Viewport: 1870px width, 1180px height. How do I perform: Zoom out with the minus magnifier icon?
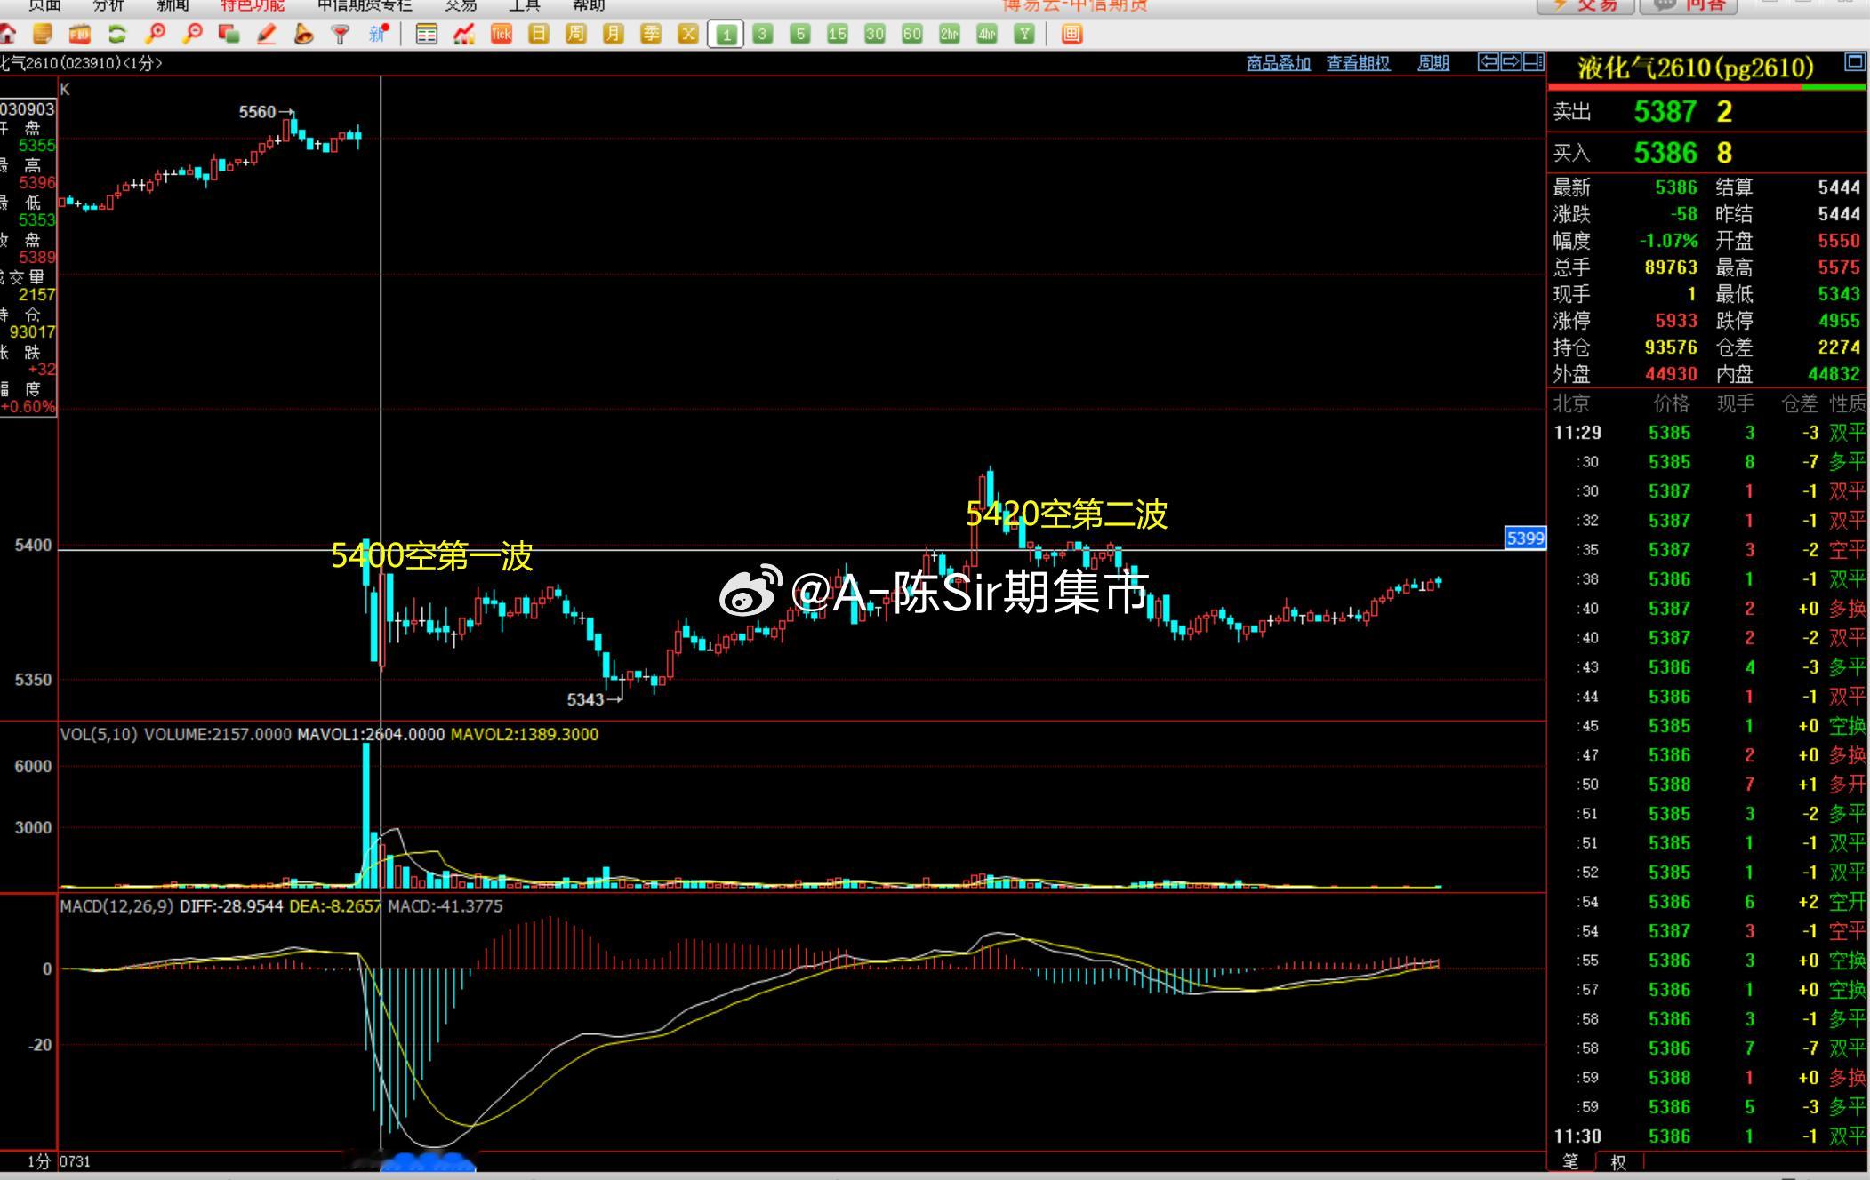(192, 35)
